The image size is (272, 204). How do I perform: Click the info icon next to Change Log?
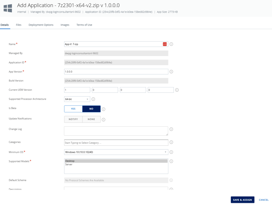(171, 129)
